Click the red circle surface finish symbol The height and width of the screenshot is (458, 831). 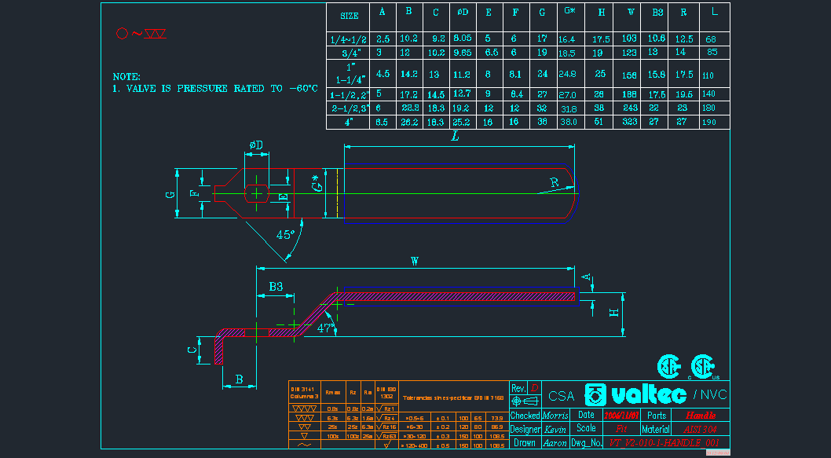click(122, 34)
